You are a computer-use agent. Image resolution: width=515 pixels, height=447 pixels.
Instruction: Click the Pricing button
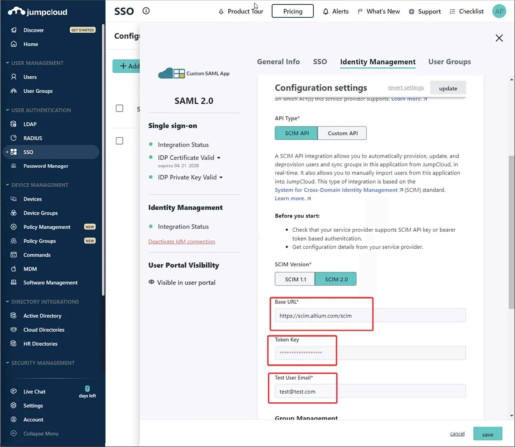pyautogui.click(x=293, y=11)
